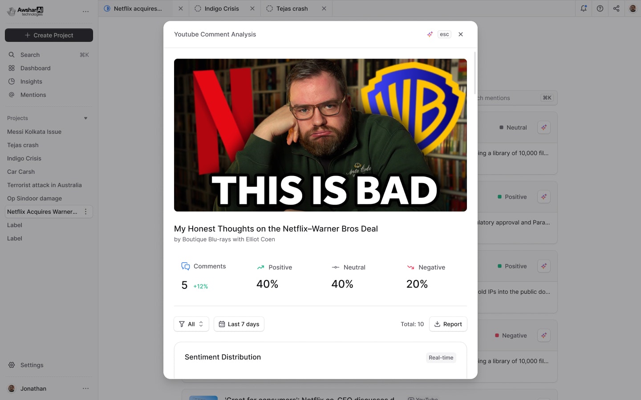This screenshot has height=400, width=641.
Task: Click the AI sparkle button on Negative mention card
Action: coord(544,336)
